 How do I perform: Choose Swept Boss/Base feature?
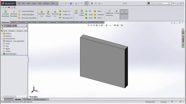26,11
